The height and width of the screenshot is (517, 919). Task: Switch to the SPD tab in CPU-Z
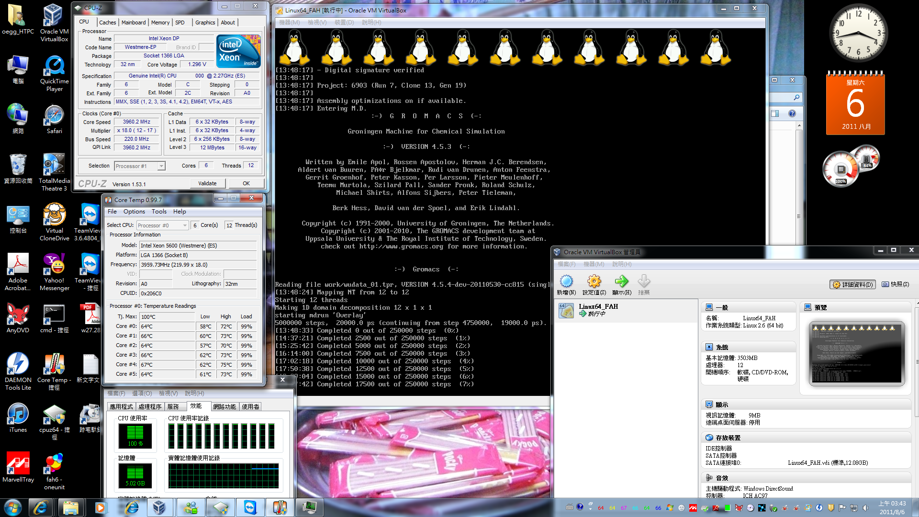point(180,22)
